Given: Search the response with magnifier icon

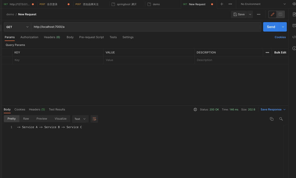Looking at the screenshot, I should [x=281, y=119].
